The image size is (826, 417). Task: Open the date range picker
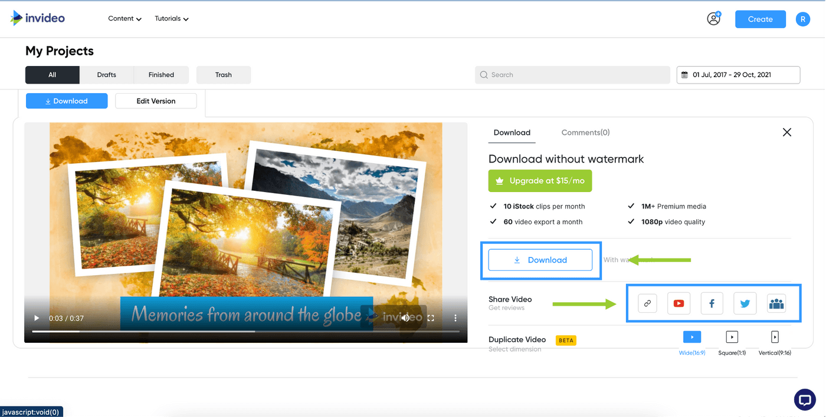738,75
